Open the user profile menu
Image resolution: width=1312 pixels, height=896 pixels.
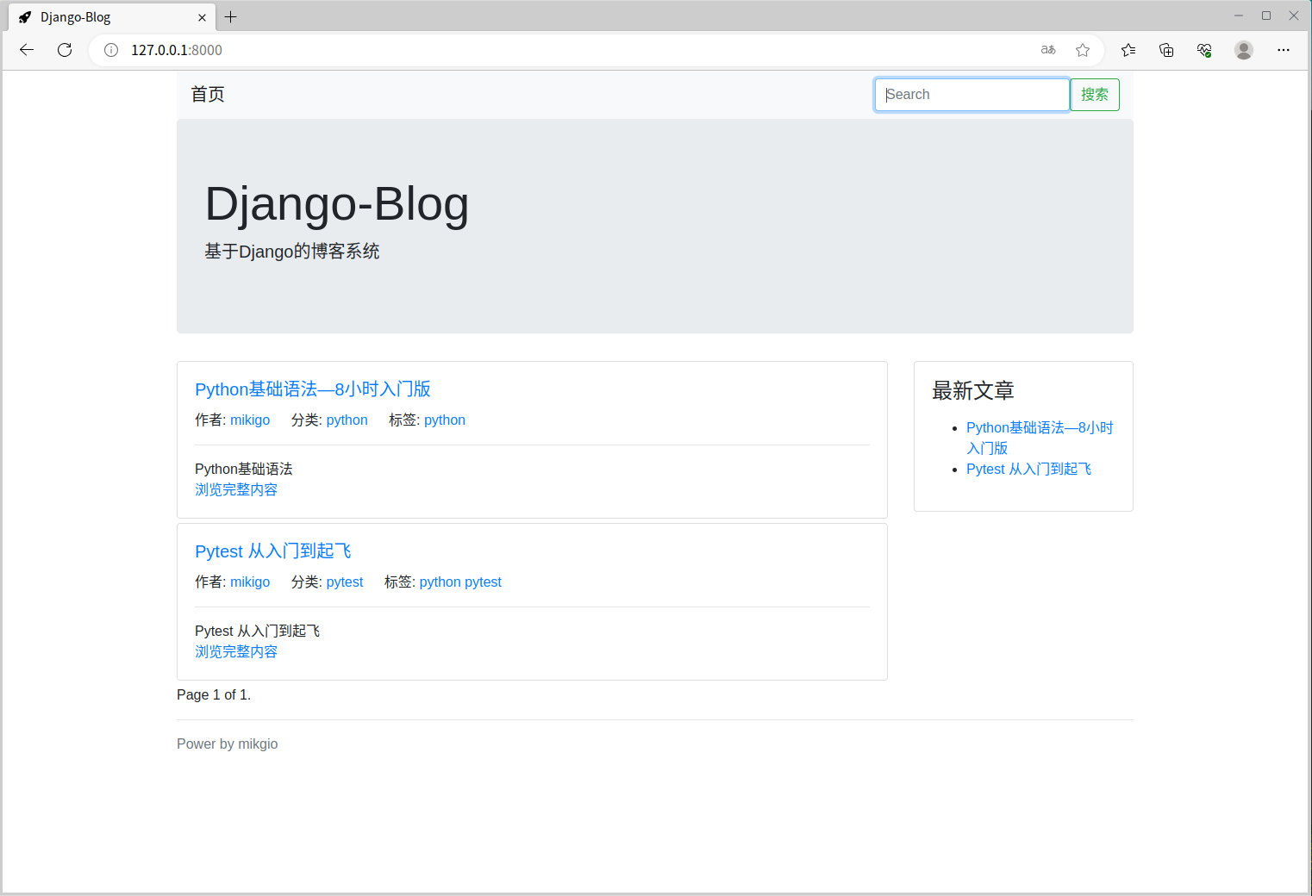[x=1243, y=50]
